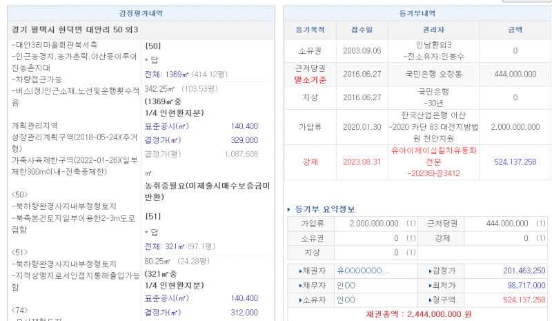Click the arrow bullet next to 최저가
The image size is (552, 321).
(x=433, y=285)
